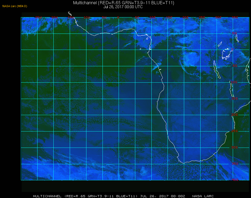
Task: Click the 'NASA Larc (M04.0)' yellow label
Action: 15,6
